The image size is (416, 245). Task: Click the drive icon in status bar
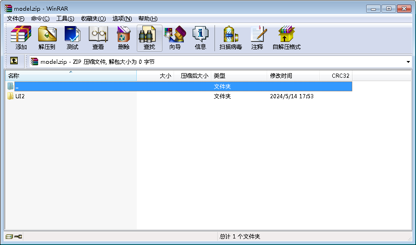pos(9,237)
